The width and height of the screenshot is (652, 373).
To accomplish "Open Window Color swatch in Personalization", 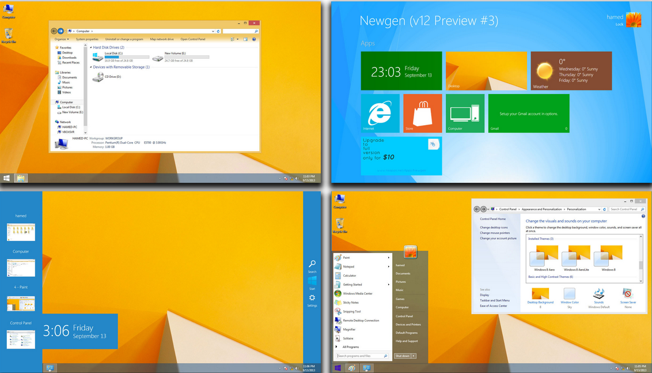I will pyautogui.click(x=570, y=293).
